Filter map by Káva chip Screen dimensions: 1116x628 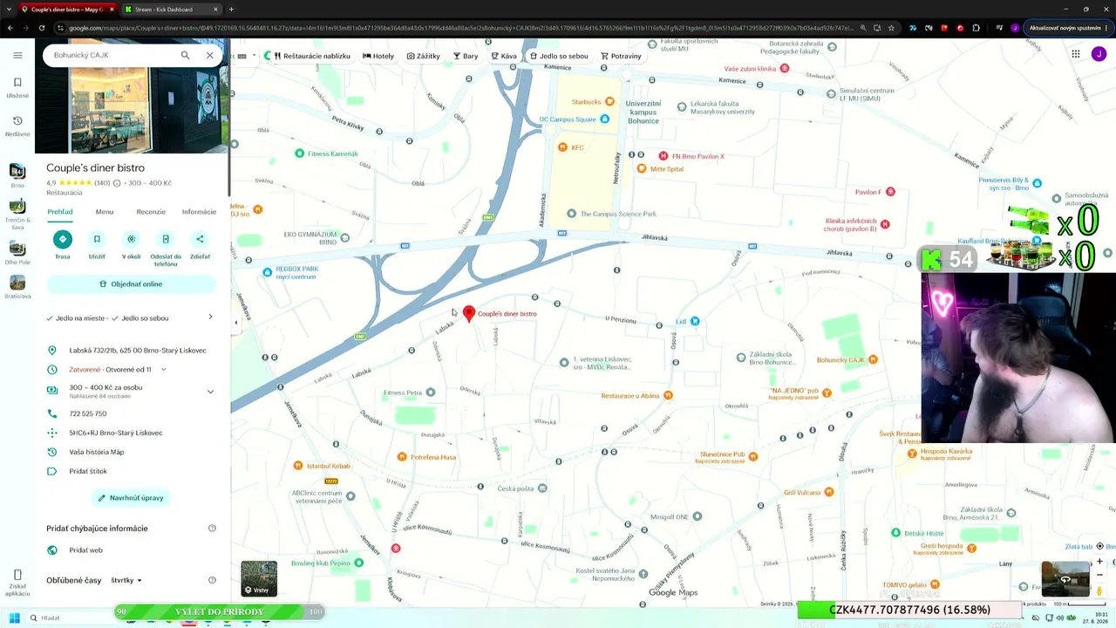tap(504, 56)
